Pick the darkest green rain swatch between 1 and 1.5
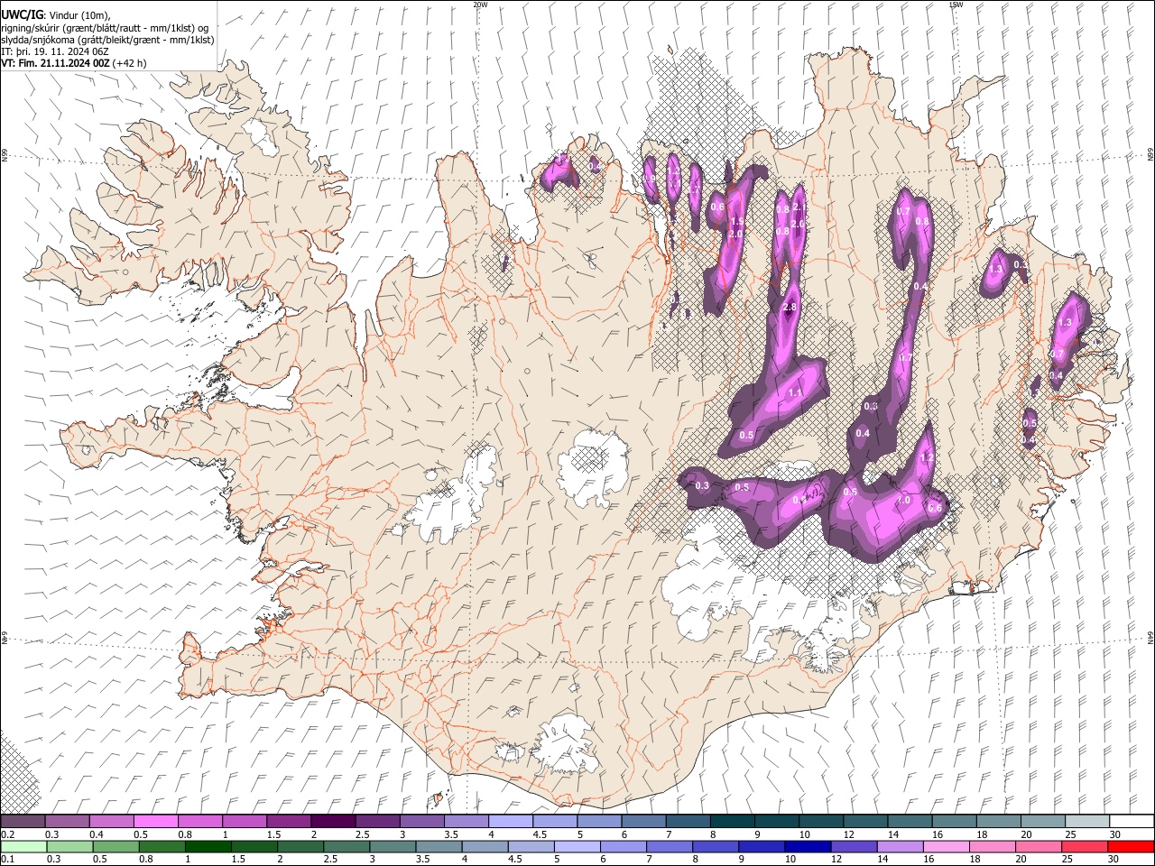This screenshot has width=1155, height=866. (208, 847)
